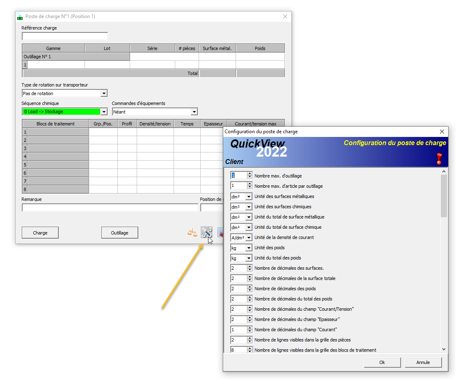The image size is (458, 380).
Task: Open the 'Type de rotation sur transporteur' dropdown
Action: coord(104,93)
